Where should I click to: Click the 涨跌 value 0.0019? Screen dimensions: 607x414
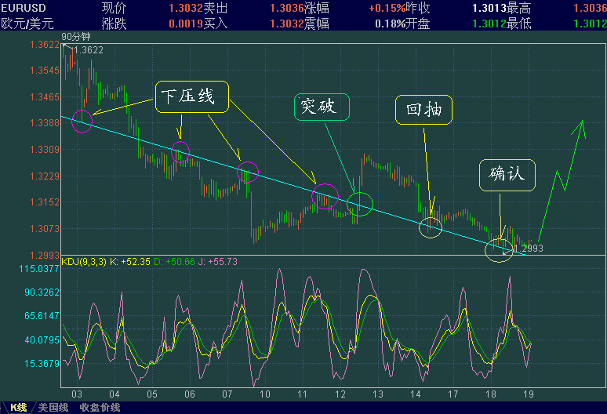(186, 24)
